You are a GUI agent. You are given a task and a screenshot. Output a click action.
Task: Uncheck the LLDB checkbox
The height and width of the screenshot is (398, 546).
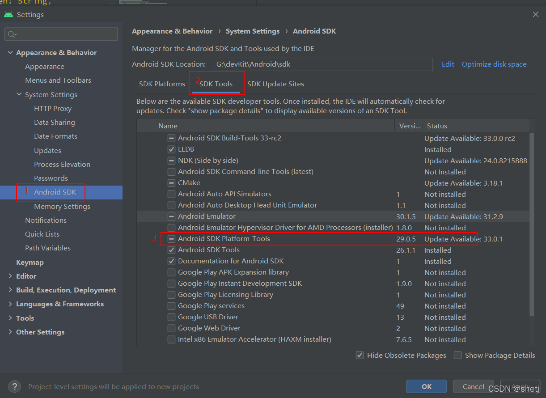pos(171,149)
